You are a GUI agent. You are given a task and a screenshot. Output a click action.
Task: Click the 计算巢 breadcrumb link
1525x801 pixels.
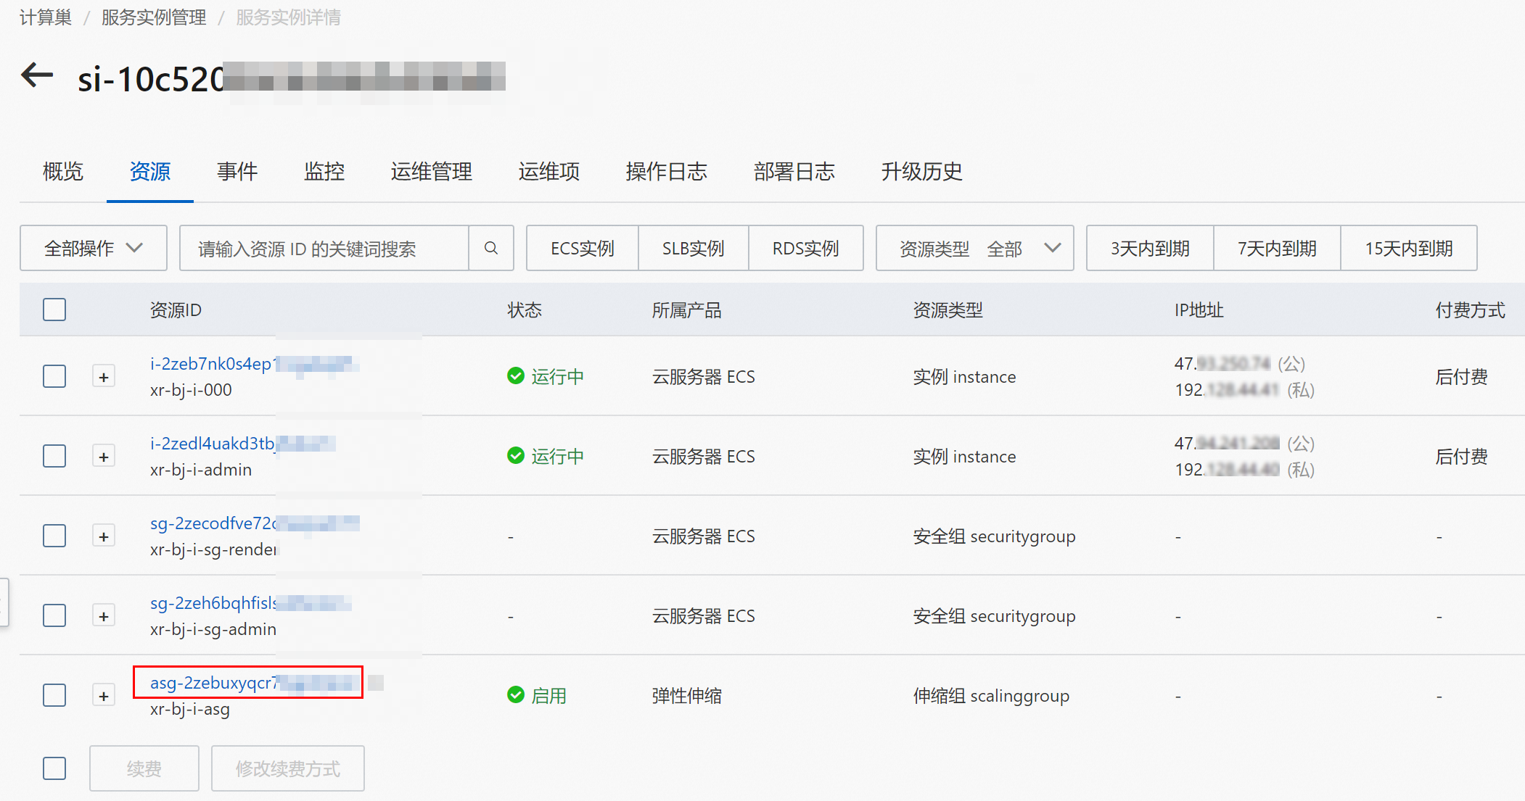pos(46,17)
